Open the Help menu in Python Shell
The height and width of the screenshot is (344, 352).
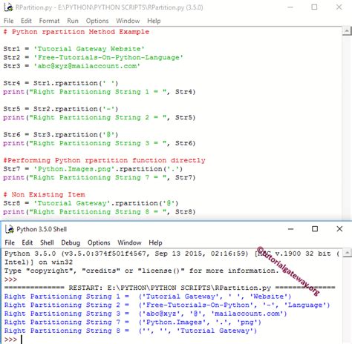(155, 242)
